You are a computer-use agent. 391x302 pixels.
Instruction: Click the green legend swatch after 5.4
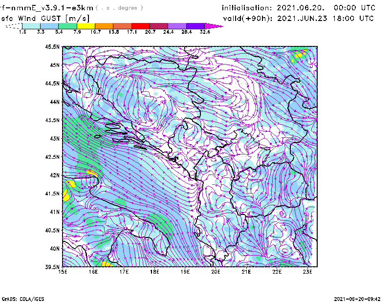(67, 26)
